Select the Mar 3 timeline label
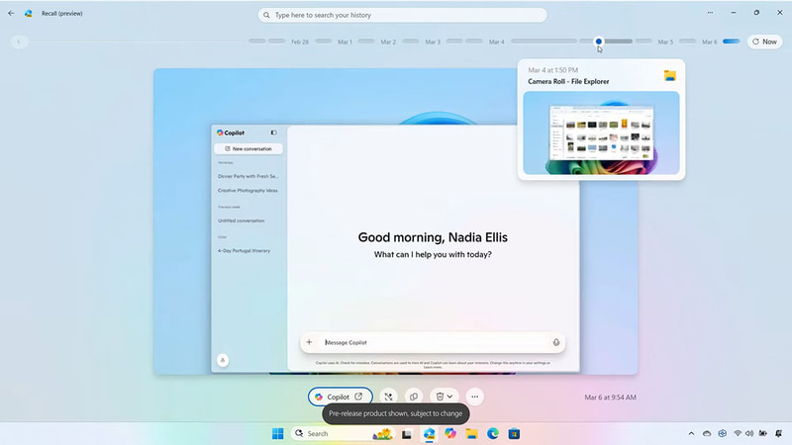This screenshot has width=792, height=445. point(433,42)
